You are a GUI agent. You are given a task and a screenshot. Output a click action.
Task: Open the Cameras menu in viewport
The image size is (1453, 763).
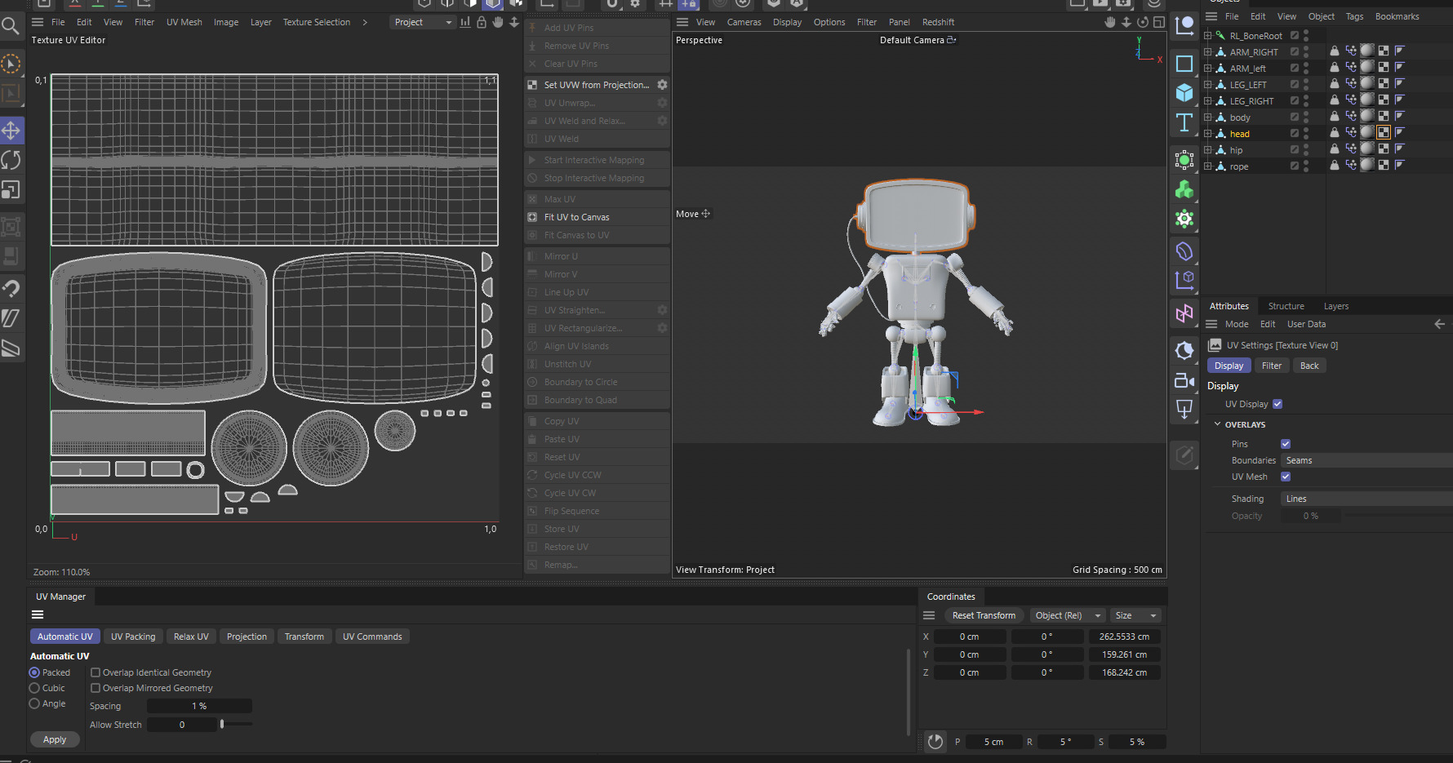744,22
